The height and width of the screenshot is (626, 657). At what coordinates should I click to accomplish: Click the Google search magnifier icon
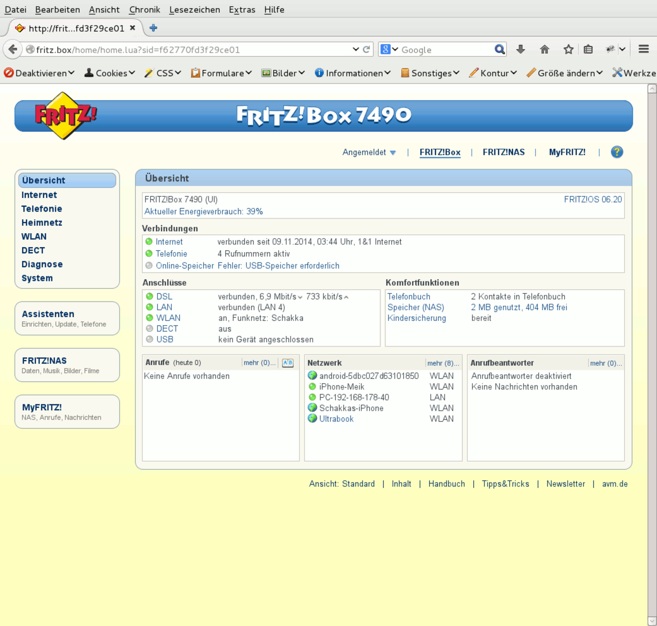[499, 49]
